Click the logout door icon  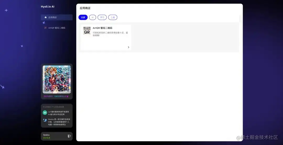[x=69, y=136]
